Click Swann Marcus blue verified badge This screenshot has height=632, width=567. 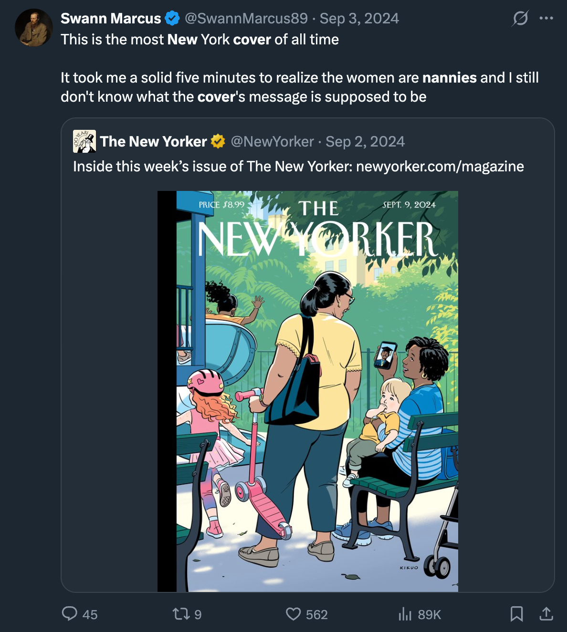pos(172,19)
